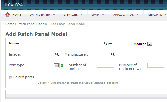Image resolution: width=167 pixels, height=102 pixels.
Task: Click 'Add Patch Panel Model' breadcrumb text
Action: click(67, 24)
